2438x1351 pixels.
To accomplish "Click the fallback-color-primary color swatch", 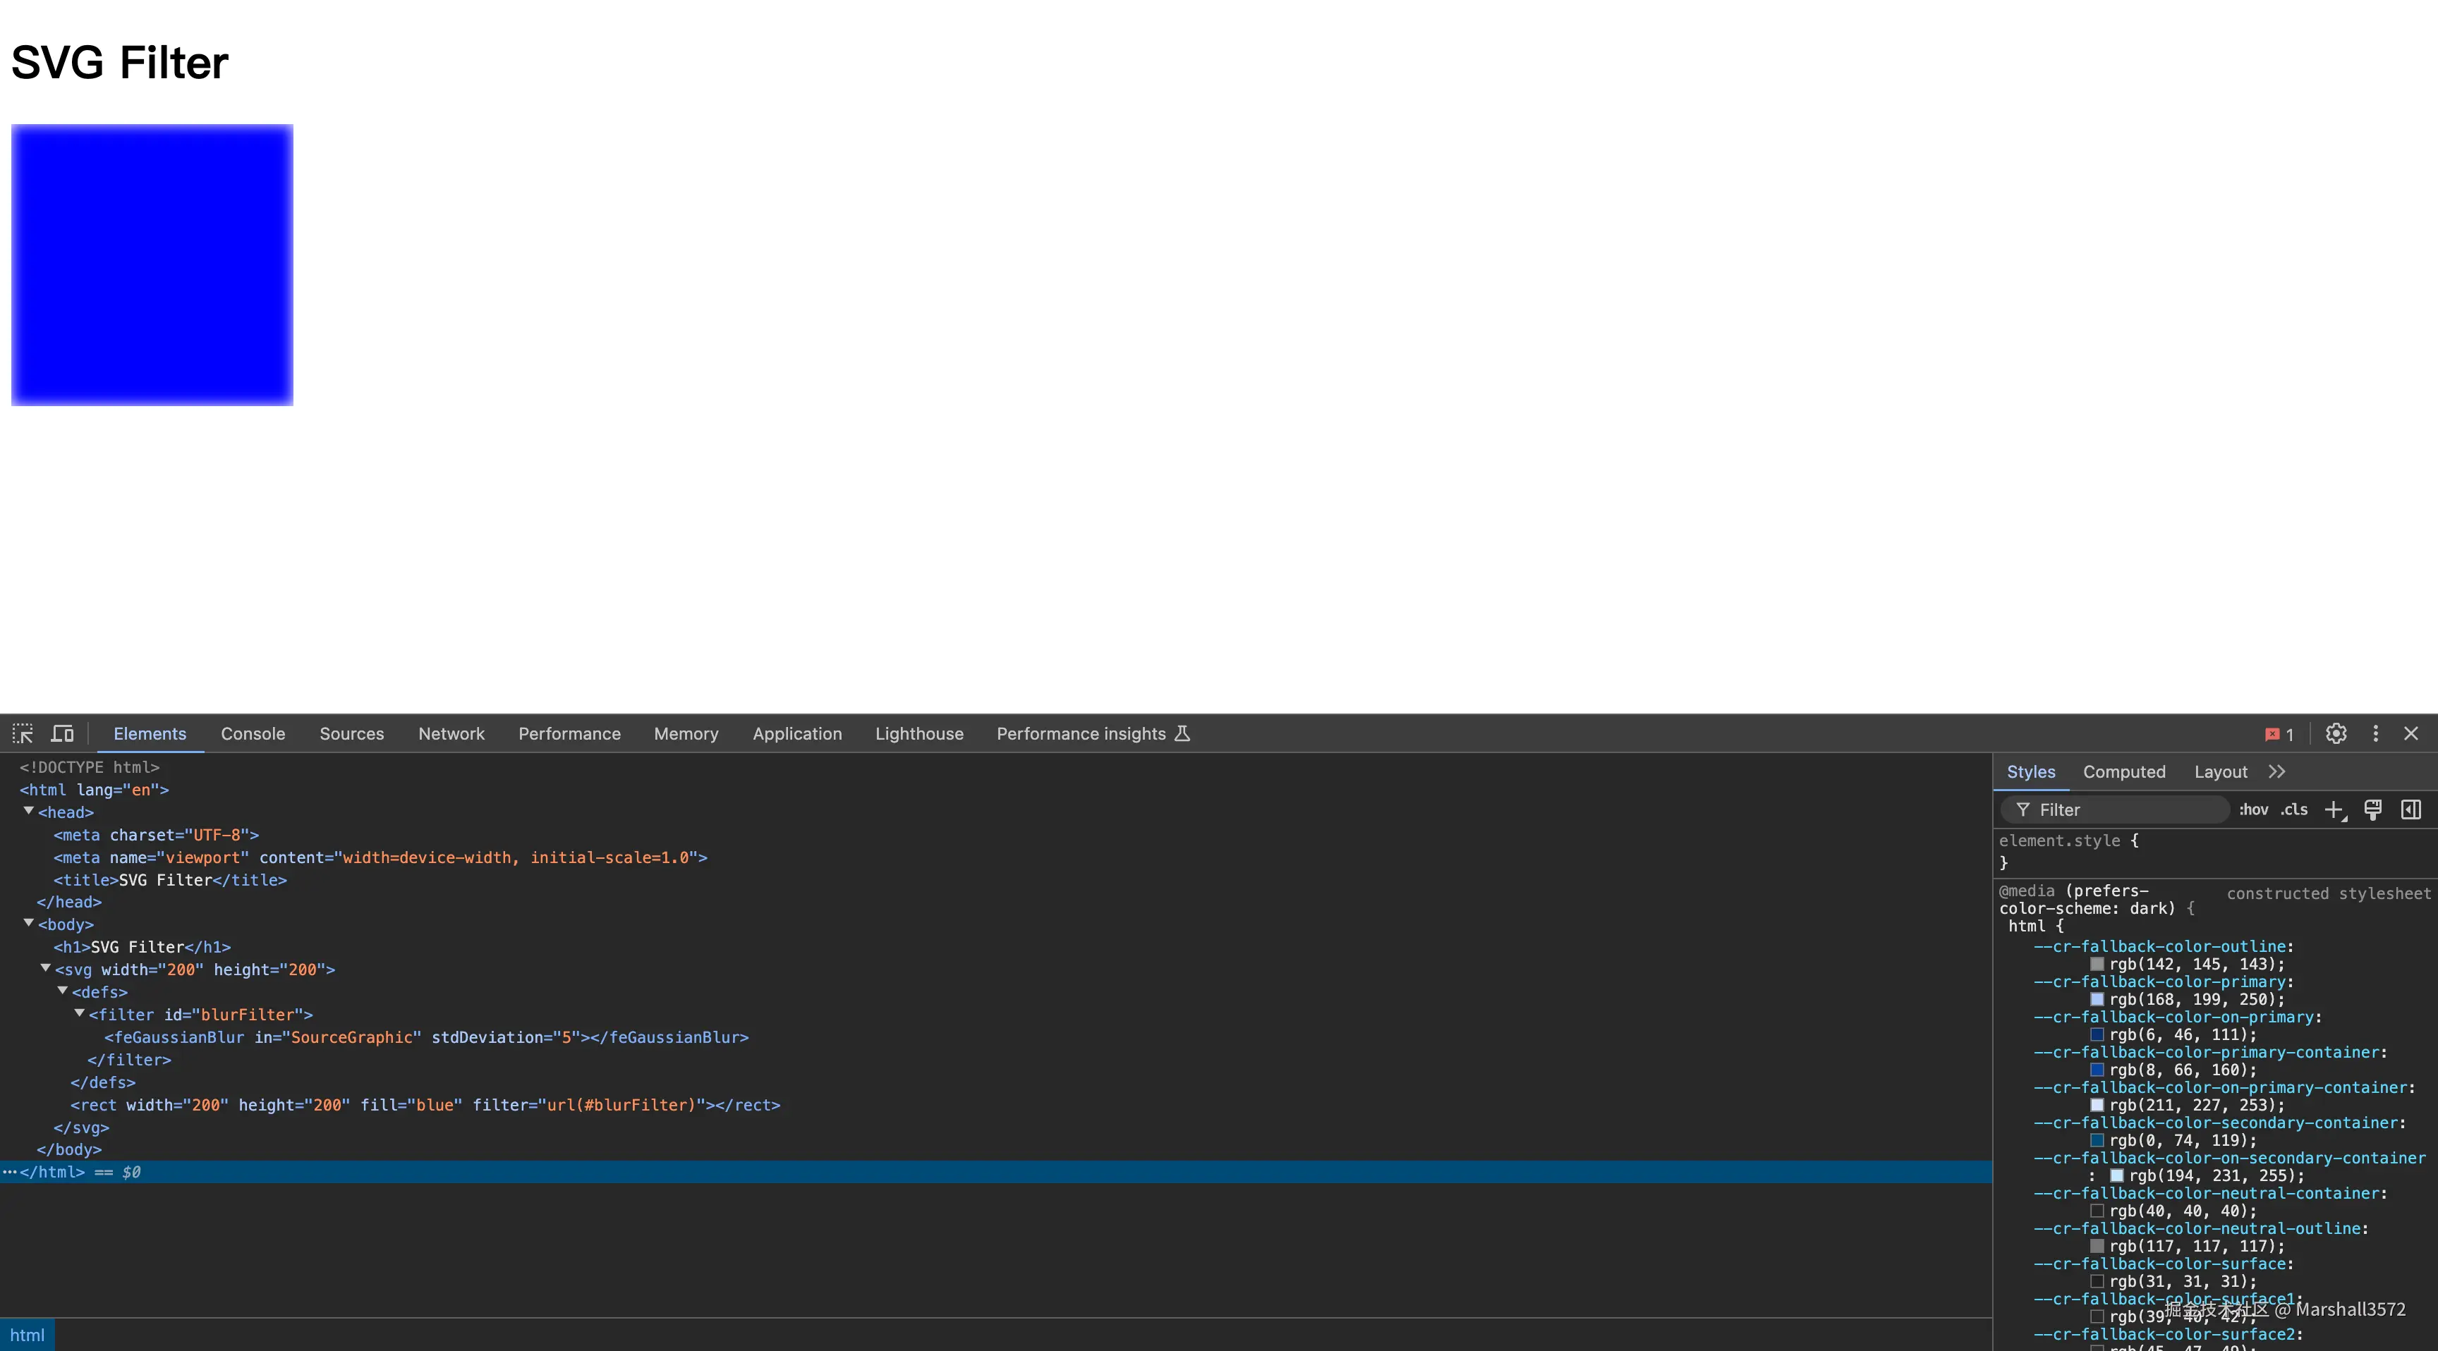I will (2097, 999).
